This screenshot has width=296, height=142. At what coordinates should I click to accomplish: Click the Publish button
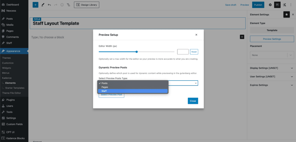(258, 5)
